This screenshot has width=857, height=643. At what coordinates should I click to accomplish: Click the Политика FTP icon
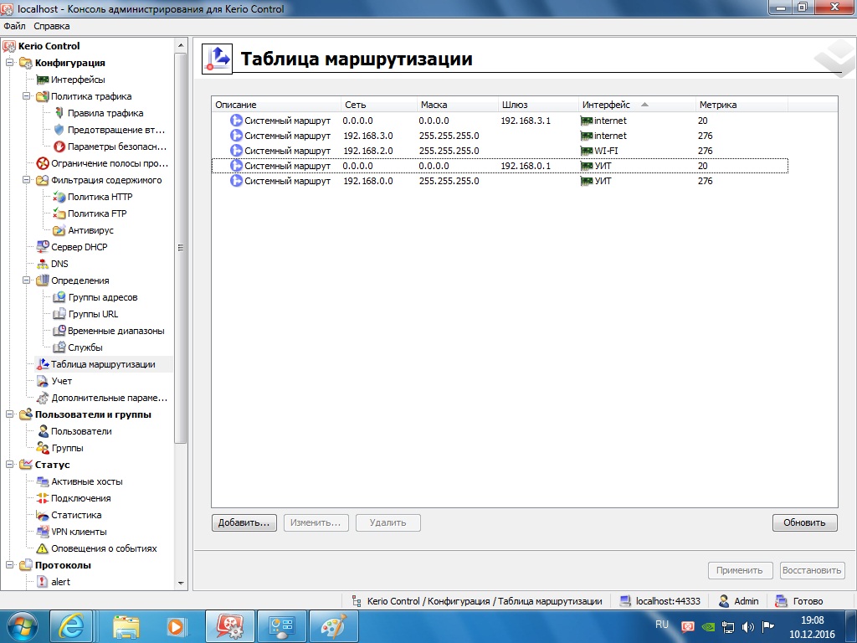tap(59, 213)
